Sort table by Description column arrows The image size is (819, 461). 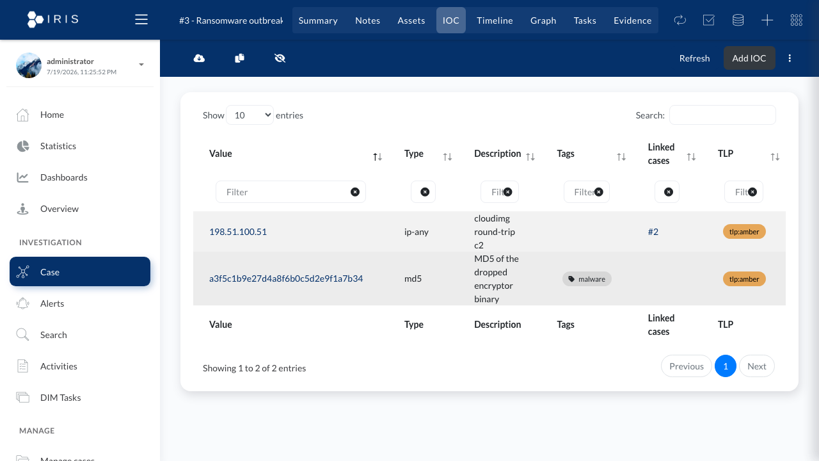tap(530, 157)
